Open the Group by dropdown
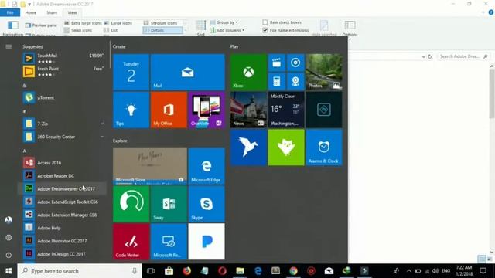 pos(224,22)
